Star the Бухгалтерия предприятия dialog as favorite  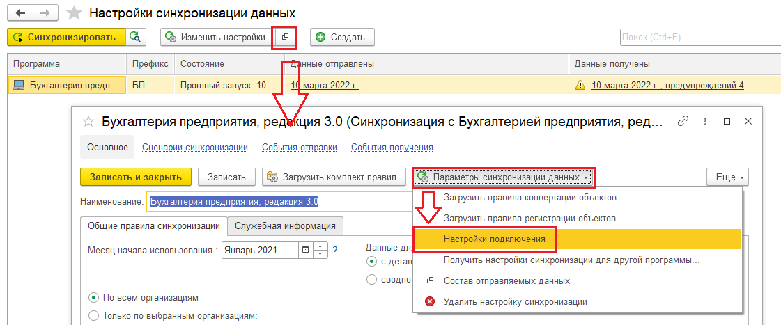[88, 121]
